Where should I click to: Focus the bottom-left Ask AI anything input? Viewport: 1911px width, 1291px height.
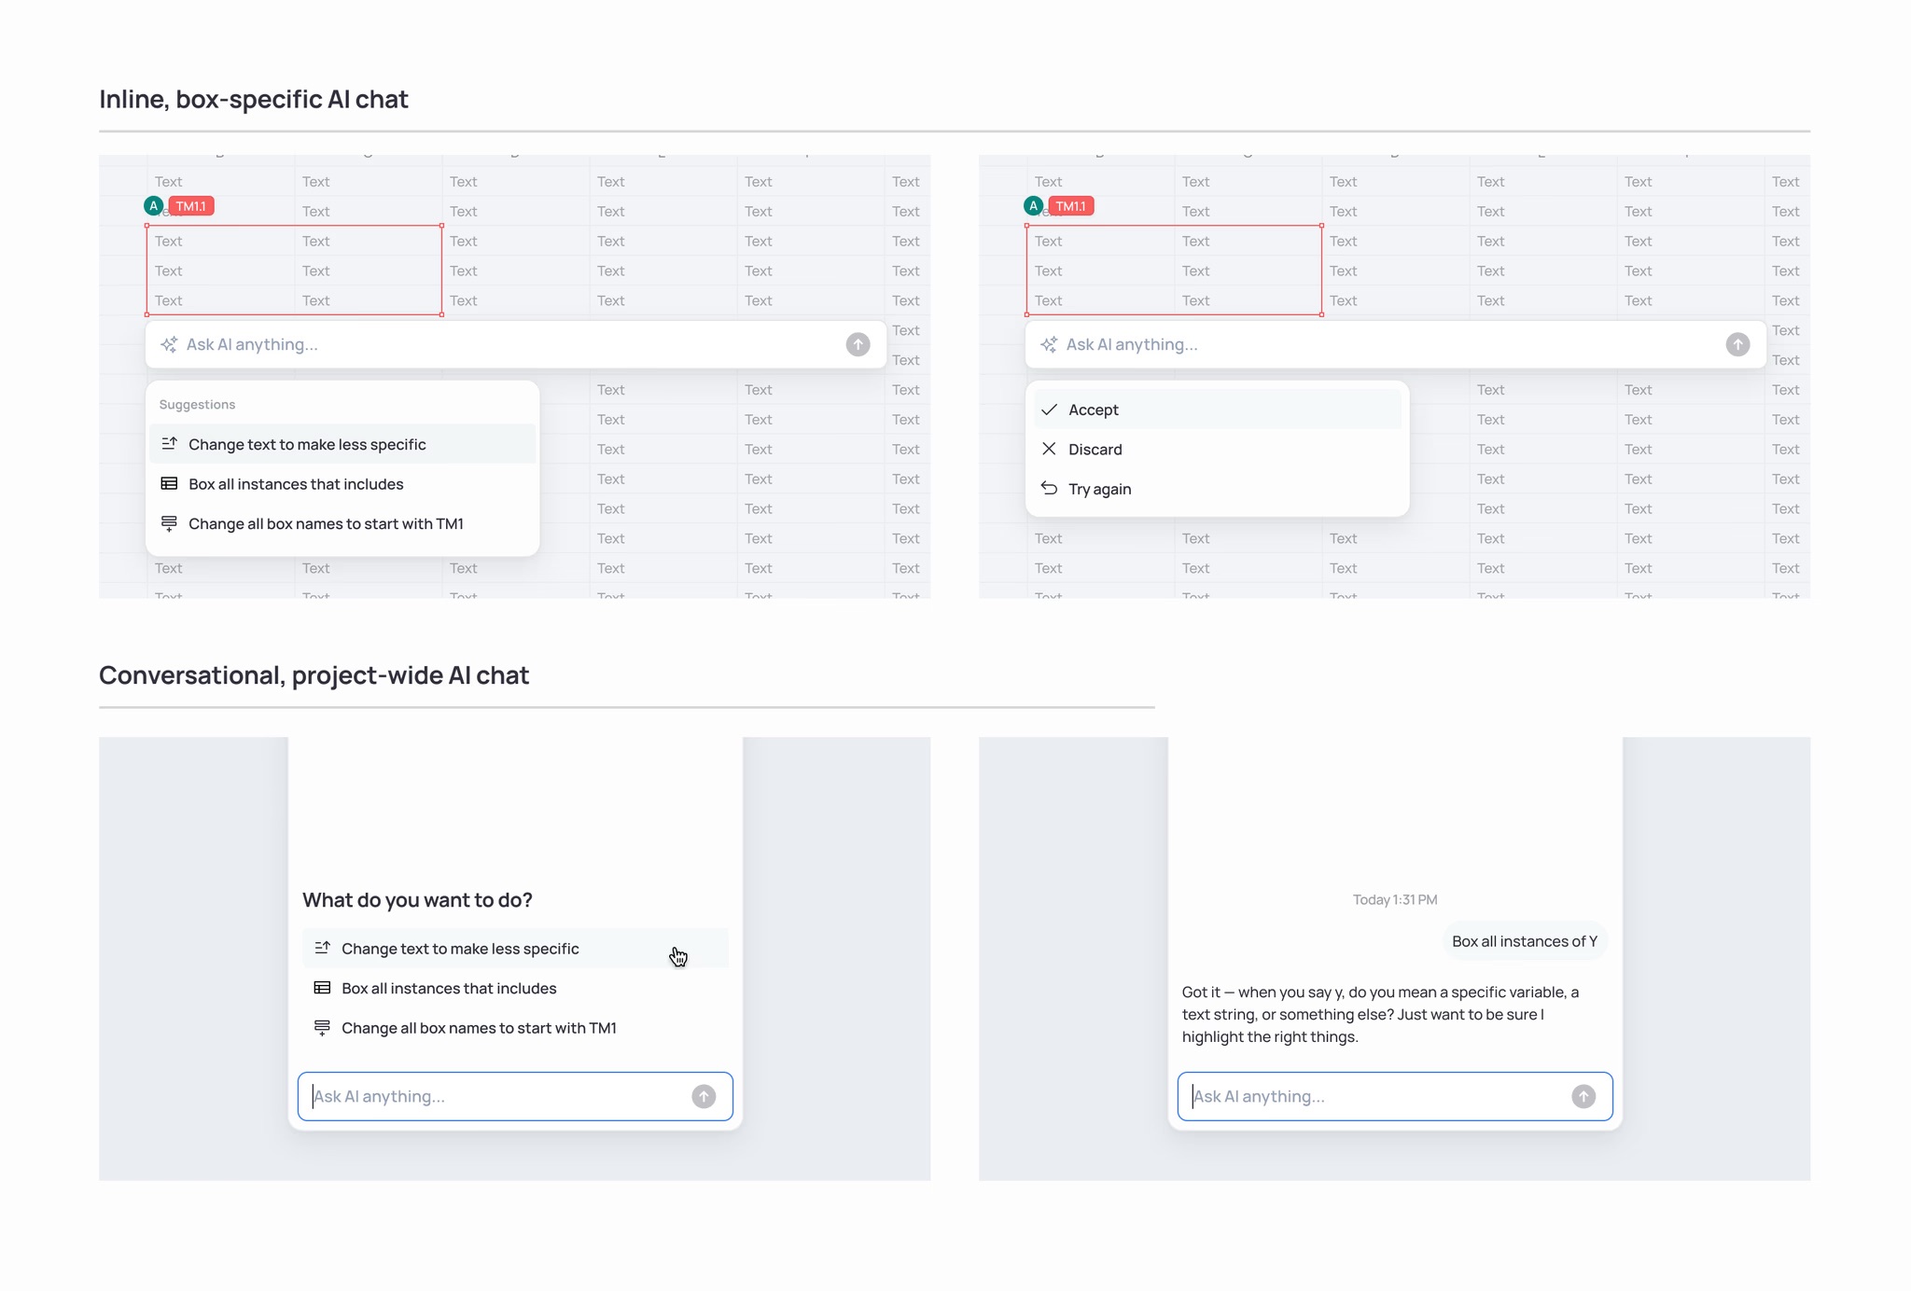(495, 1096)
